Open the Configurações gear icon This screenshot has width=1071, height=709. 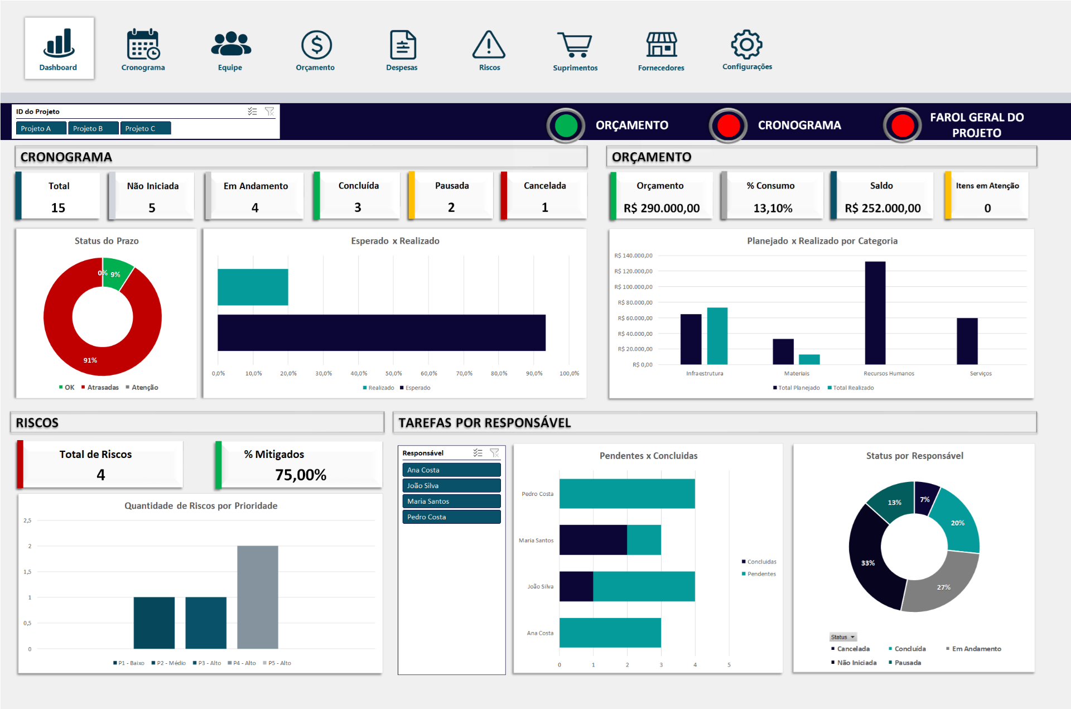[747, 44]
